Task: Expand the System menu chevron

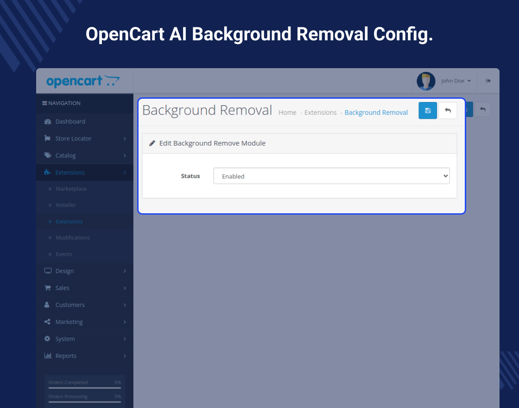Action: tap(125, 338)
